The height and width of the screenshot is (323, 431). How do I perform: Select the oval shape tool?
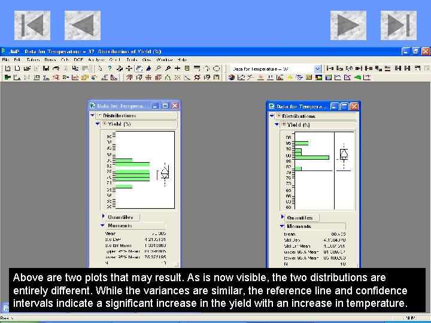(x=217, y=68)
